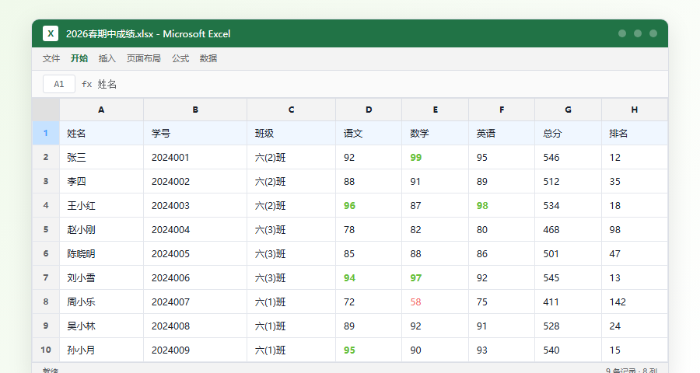Image resolution: width=700 pixels, height=373 pixels.
Task: Click 周小乐's red math score 58
Action: pyautogui.click(x=436, y=302)
